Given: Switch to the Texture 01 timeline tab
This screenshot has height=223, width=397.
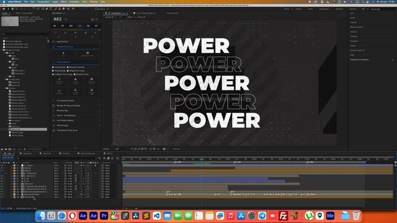Looking at the screenshot, I should (x=27, y=154).
